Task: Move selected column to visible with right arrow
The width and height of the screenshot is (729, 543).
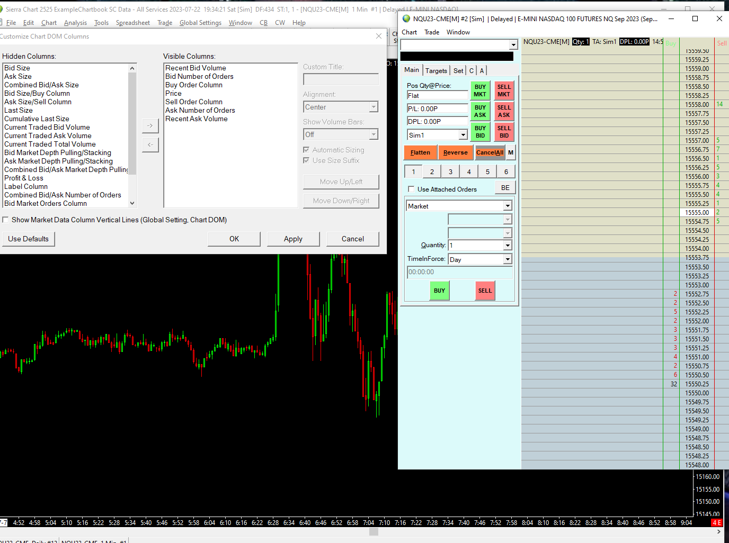Action: pyautogui.click(x=150, y=125)
